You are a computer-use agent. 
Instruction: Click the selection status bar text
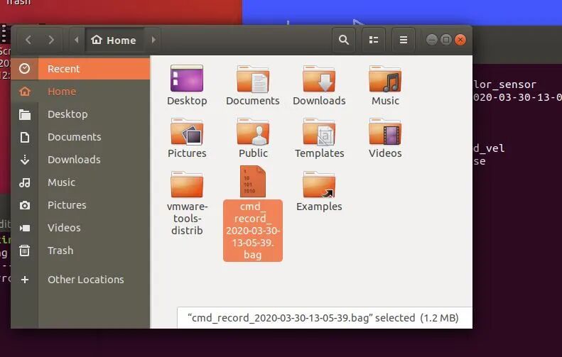point(323,318)
